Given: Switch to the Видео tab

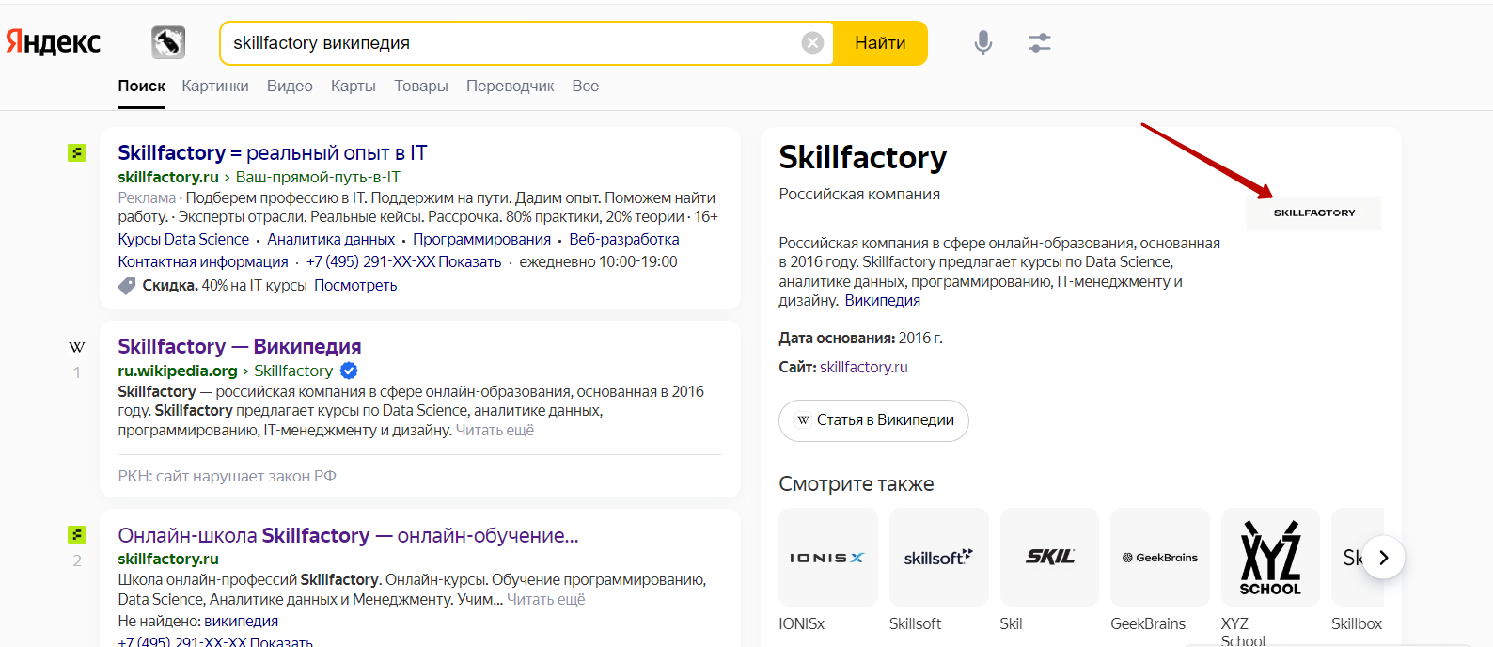Looking at the screenshot, I should point(290,86).
